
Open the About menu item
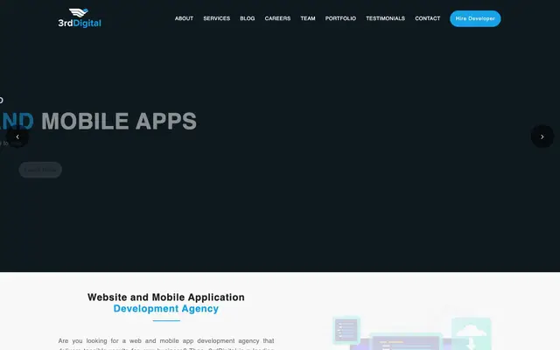coord(184,18)
